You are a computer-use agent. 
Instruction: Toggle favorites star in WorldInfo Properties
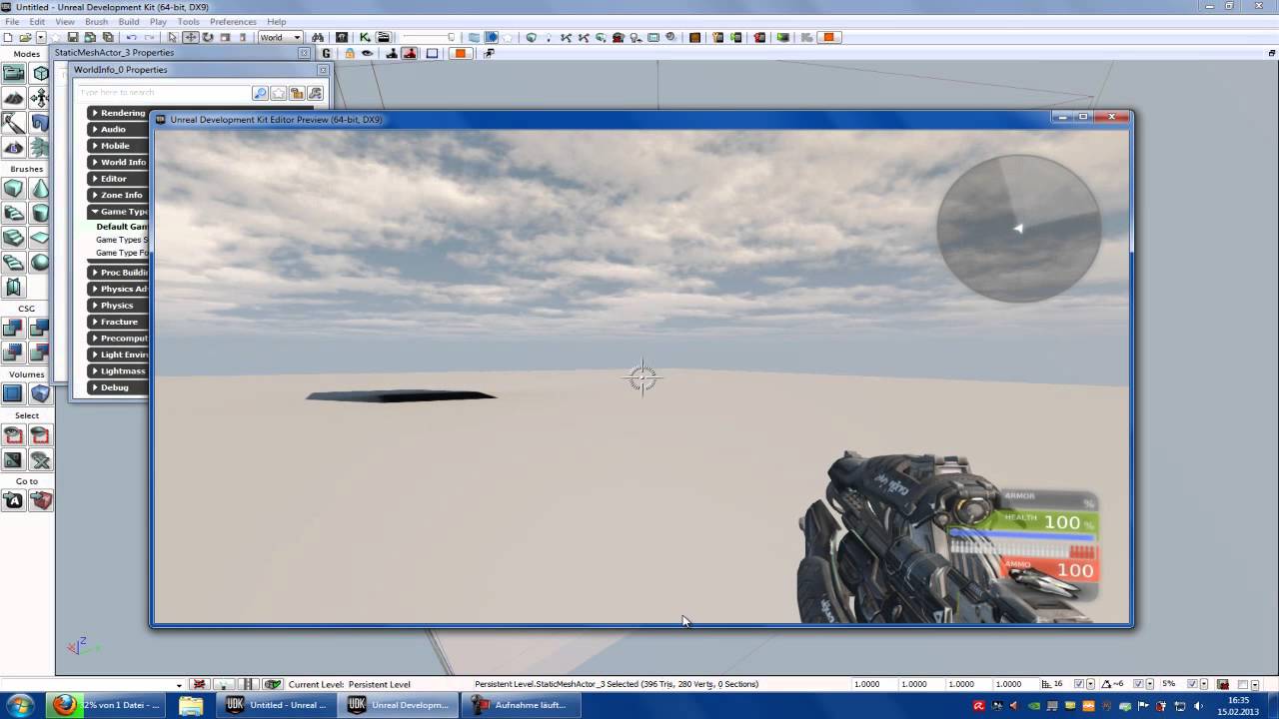pyautogui.click(x=279, y=93)
